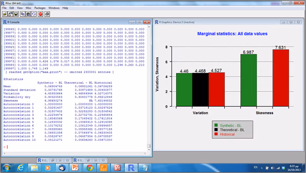306x173 pixels.
Task: Open the Windows menu
Action: [54, 8]
